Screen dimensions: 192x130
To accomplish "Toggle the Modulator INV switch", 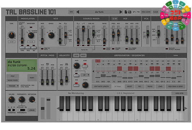I will tap(34, 48).
